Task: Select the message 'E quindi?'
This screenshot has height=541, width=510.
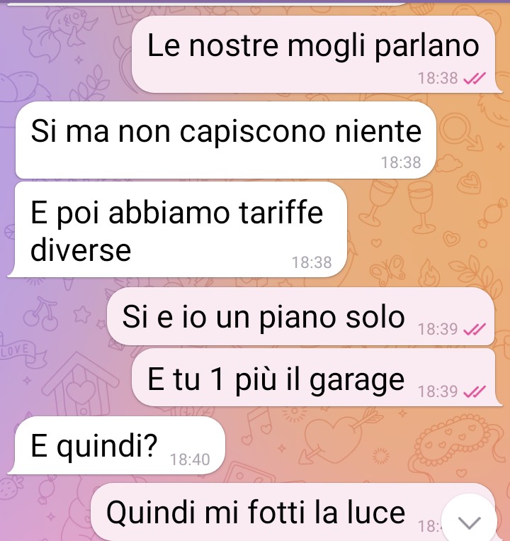Action: tap(116, 445)
